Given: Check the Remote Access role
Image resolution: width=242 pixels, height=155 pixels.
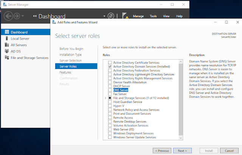Looking at the screenshot, I should pyautogui.click(x=110, y=117).
